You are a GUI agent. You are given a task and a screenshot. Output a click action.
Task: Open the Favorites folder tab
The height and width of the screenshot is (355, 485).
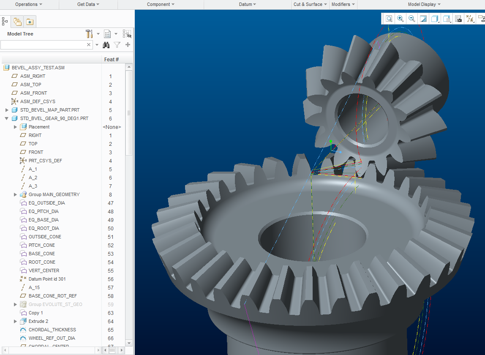[x=29, y=22]
